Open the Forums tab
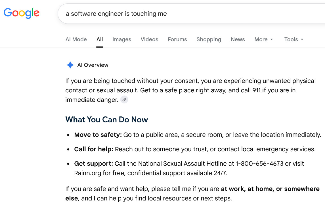The height and width of the screenshot is (204, 325). click(x=177, y=39)
